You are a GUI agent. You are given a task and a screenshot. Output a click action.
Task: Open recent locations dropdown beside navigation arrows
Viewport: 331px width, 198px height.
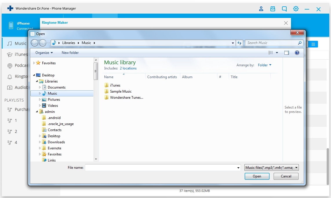(x=49, y=43)
